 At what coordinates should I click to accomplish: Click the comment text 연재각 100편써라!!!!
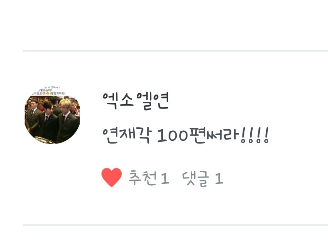185,136
